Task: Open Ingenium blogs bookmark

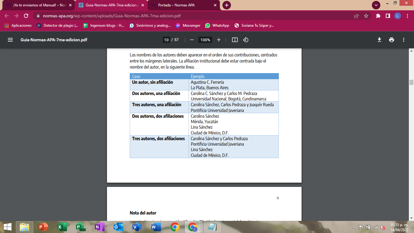Action: (x=104, y=25)
